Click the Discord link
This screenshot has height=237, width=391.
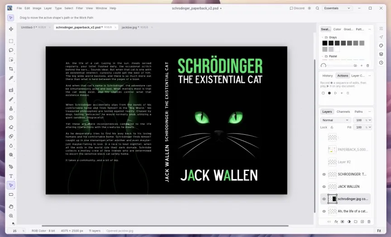(x=297, y=8)
